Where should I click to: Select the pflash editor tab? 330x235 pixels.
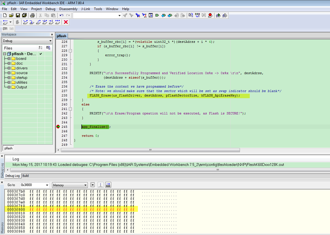(61, 36)
